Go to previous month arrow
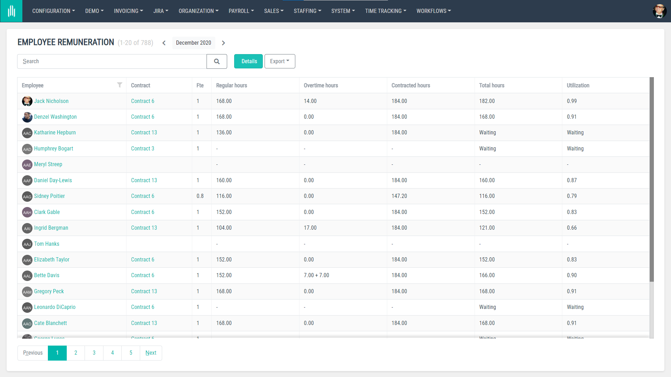The width and height of the screenshot is (671, 377). tap(164, 43)
